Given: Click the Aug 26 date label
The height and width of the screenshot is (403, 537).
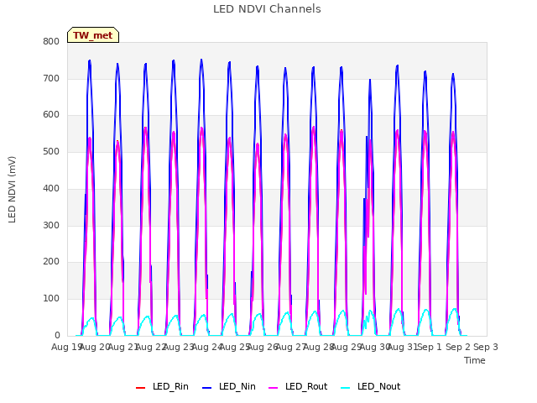Looking at the screenshot, I should [263, 347].
